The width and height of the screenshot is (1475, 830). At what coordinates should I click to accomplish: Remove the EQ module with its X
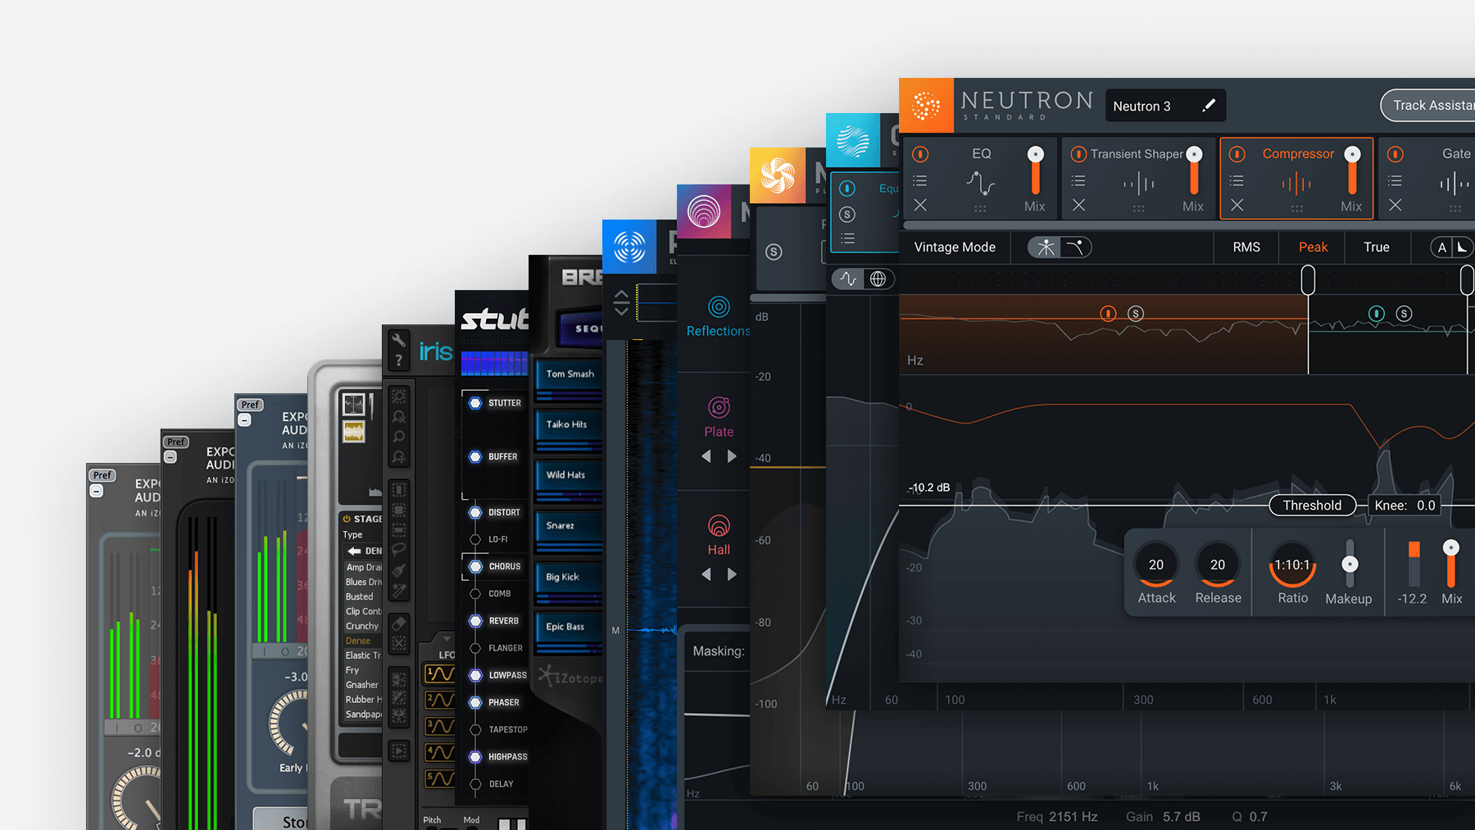coord(920,205)
